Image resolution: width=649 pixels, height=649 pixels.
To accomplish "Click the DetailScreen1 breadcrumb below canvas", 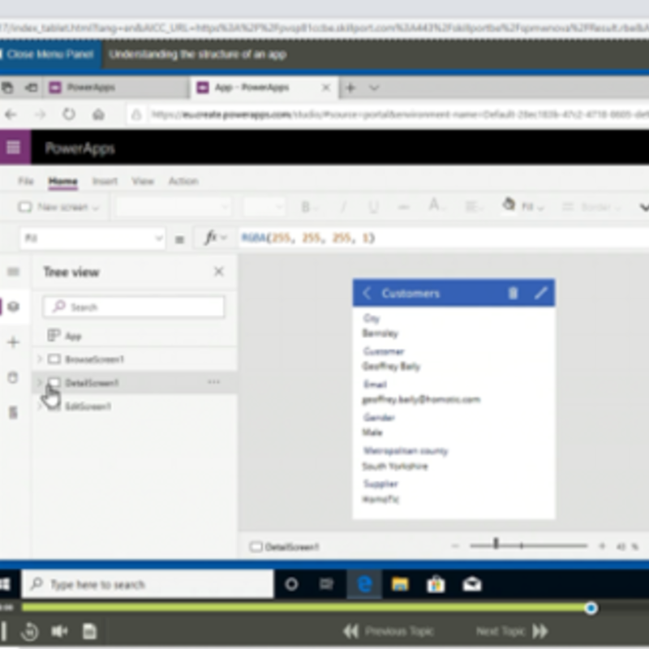I will click(285, 547).
